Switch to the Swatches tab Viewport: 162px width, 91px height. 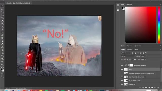click(129, 4)
